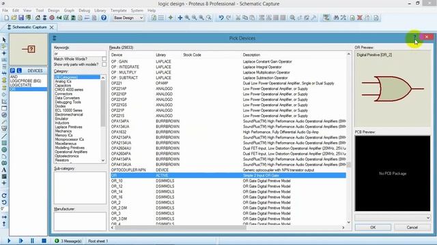The height and width of the screenshot is (245, 437).
Task: Toggle the grid dots icon
Action: coord(161,18)
